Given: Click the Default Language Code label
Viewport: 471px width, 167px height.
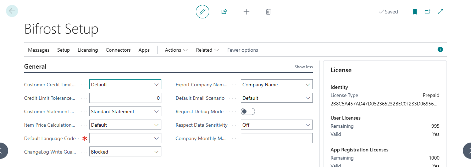Looking at the screenshot, I should 50,138.
